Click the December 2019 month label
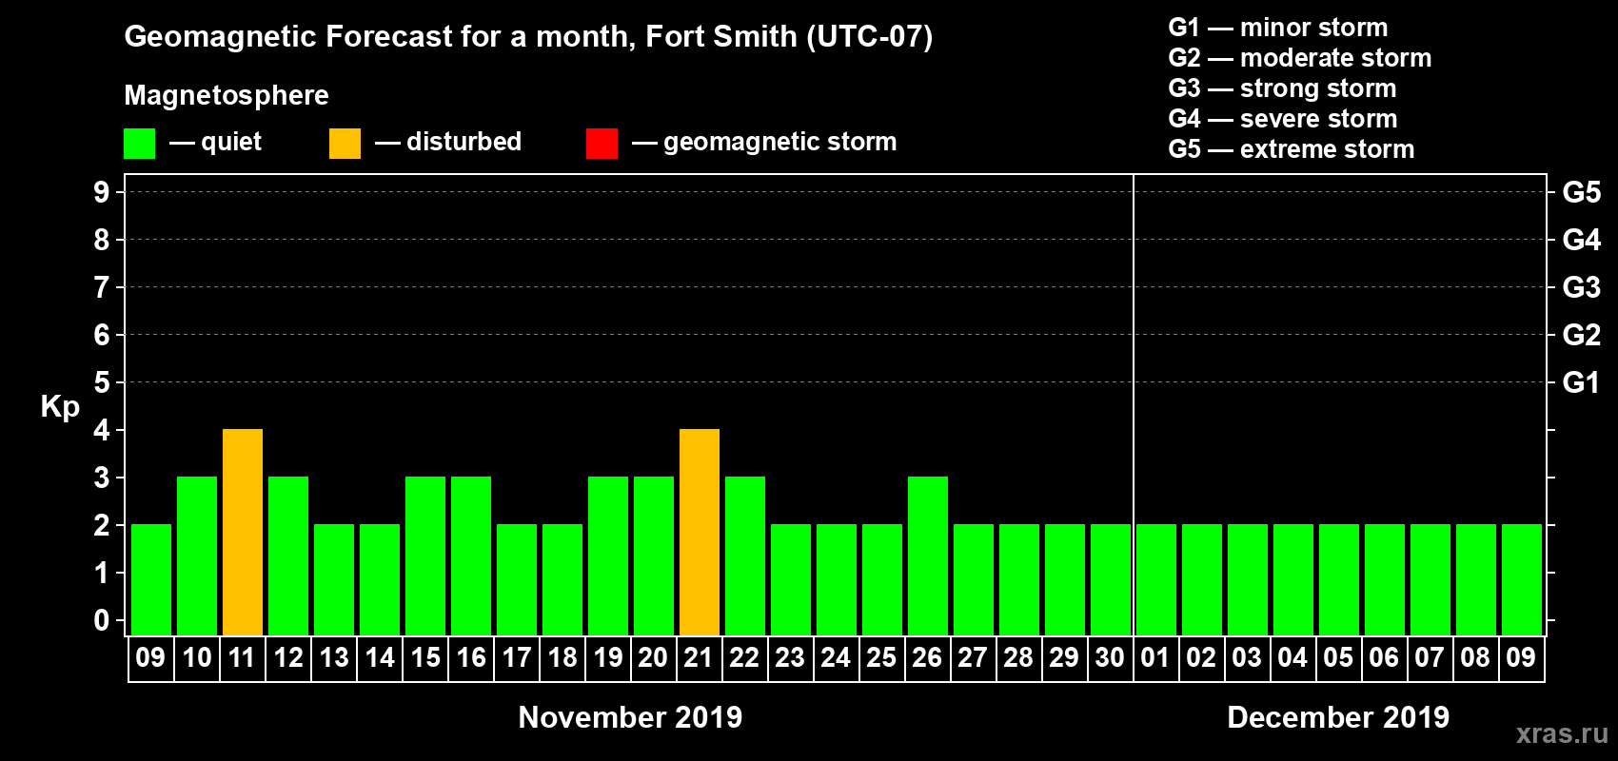The width and height of the screenshot is (1618, 761). [x=1337, y=717]
